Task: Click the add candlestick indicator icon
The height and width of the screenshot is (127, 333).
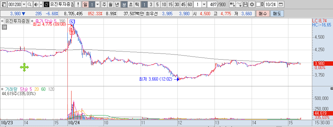Action: coord(233,4)
